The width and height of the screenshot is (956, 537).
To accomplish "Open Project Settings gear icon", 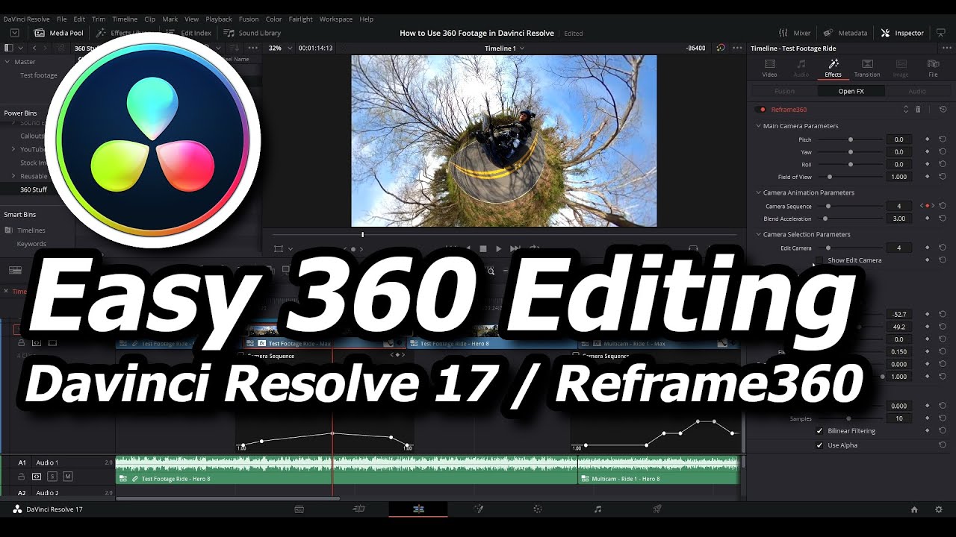I will 939,509.
